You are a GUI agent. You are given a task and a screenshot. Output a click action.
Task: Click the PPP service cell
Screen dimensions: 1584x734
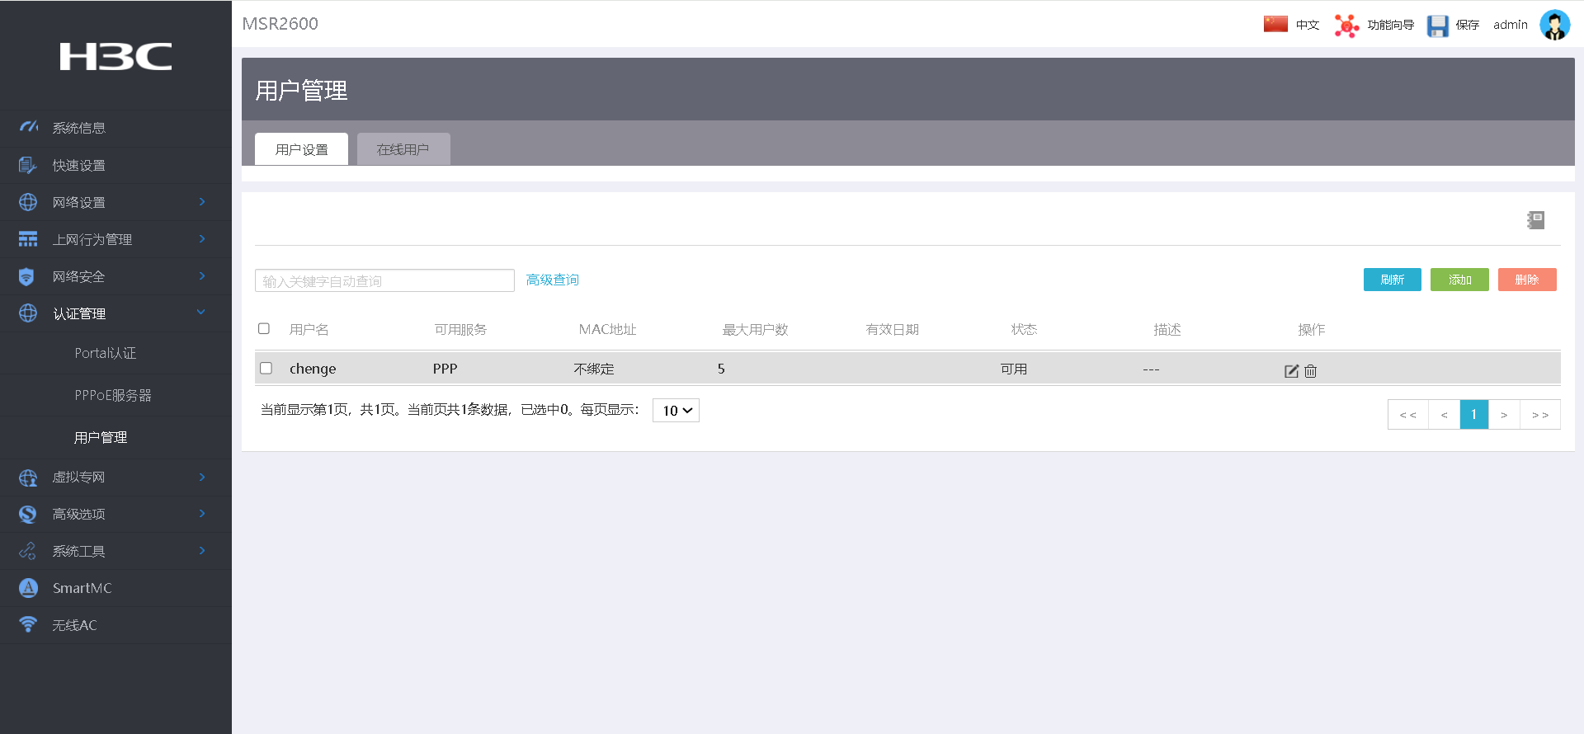click(x=445, y=369)
